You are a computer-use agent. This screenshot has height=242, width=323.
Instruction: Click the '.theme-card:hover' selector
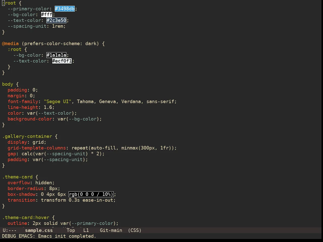[26, 218]
